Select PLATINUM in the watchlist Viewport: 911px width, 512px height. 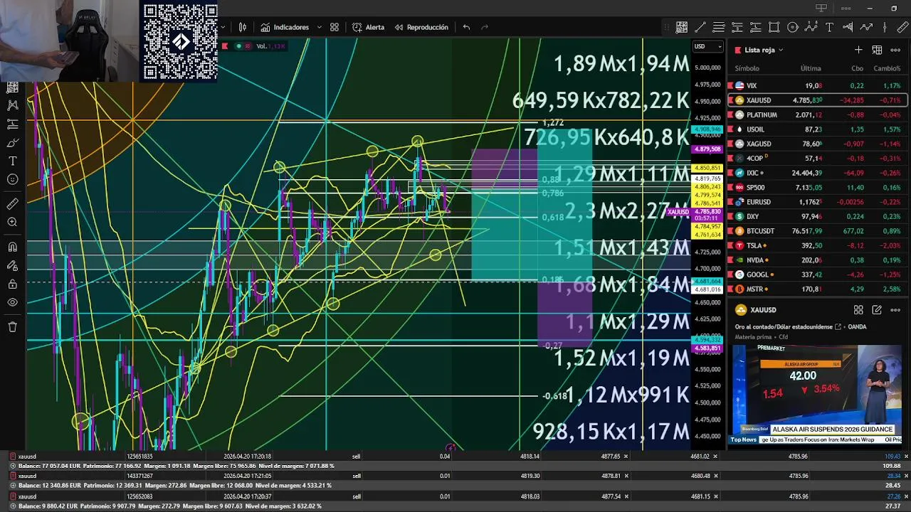point(818,114)
